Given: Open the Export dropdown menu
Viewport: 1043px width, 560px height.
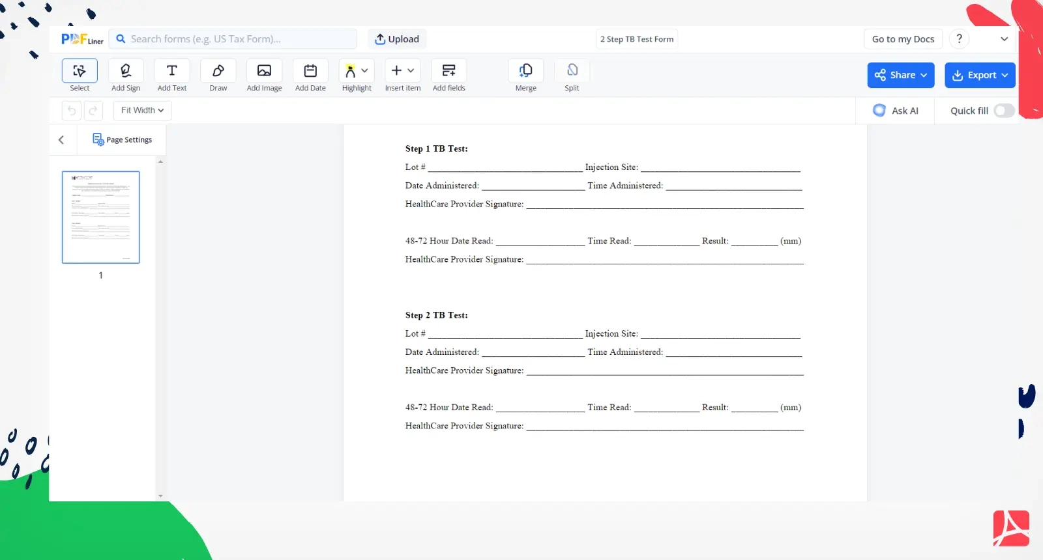Looking at the screenshot, I should (980, 76).
